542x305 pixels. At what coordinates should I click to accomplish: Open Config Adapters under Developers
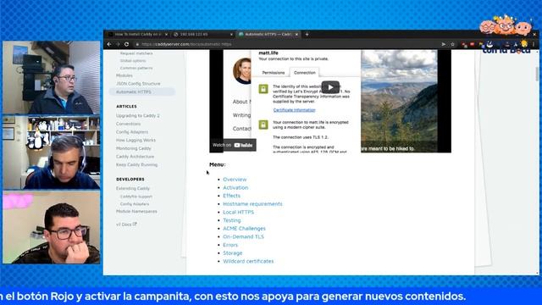pos(135,204)
